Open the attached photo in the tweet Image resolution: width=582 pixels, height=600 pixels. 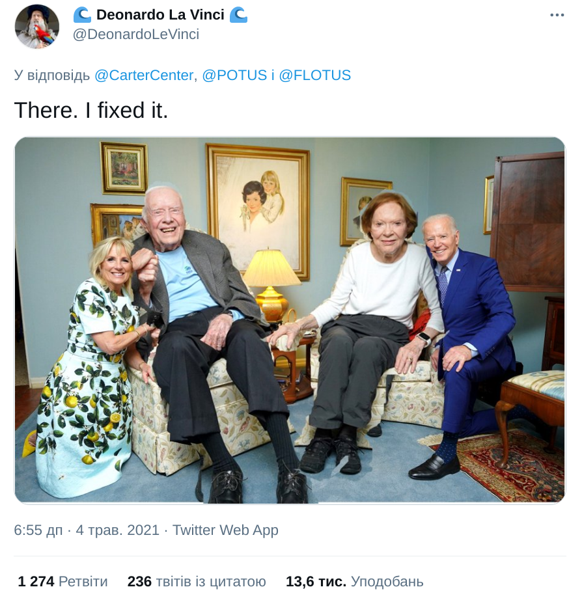point(290,320)
